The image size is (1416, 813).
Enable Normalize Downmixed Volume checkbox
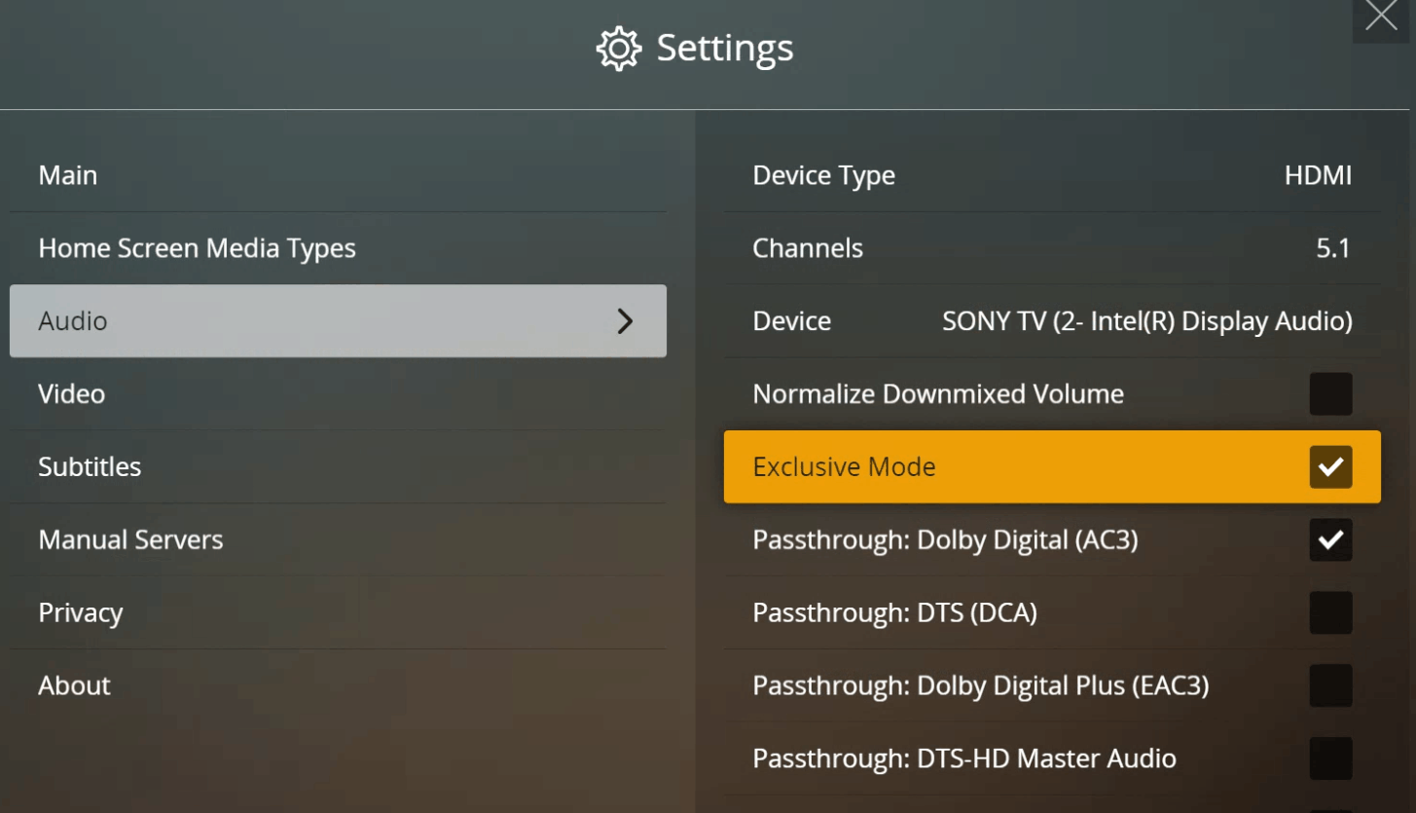[x=1330, y=394]
